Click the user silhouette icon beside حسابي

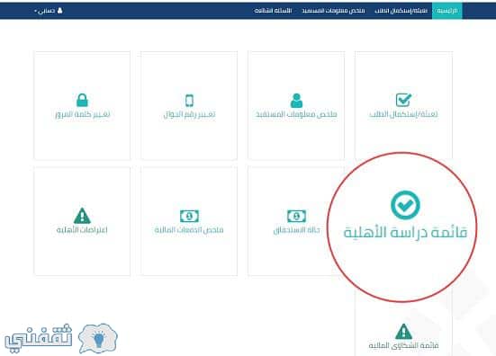click(x=59, y=11)
